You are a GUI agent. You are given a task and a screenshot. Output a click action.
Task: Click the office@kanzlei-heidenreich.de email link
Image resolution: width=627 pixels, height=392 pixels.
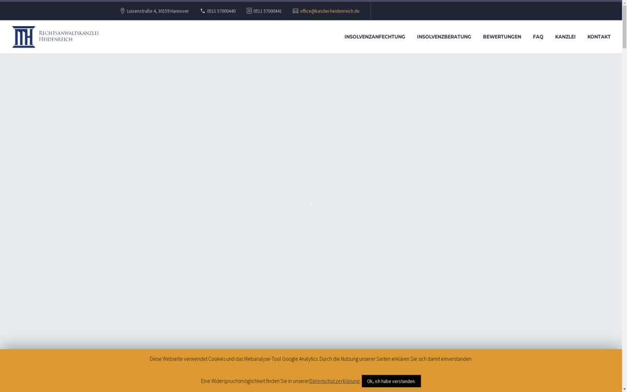click(x=330, y=11)
